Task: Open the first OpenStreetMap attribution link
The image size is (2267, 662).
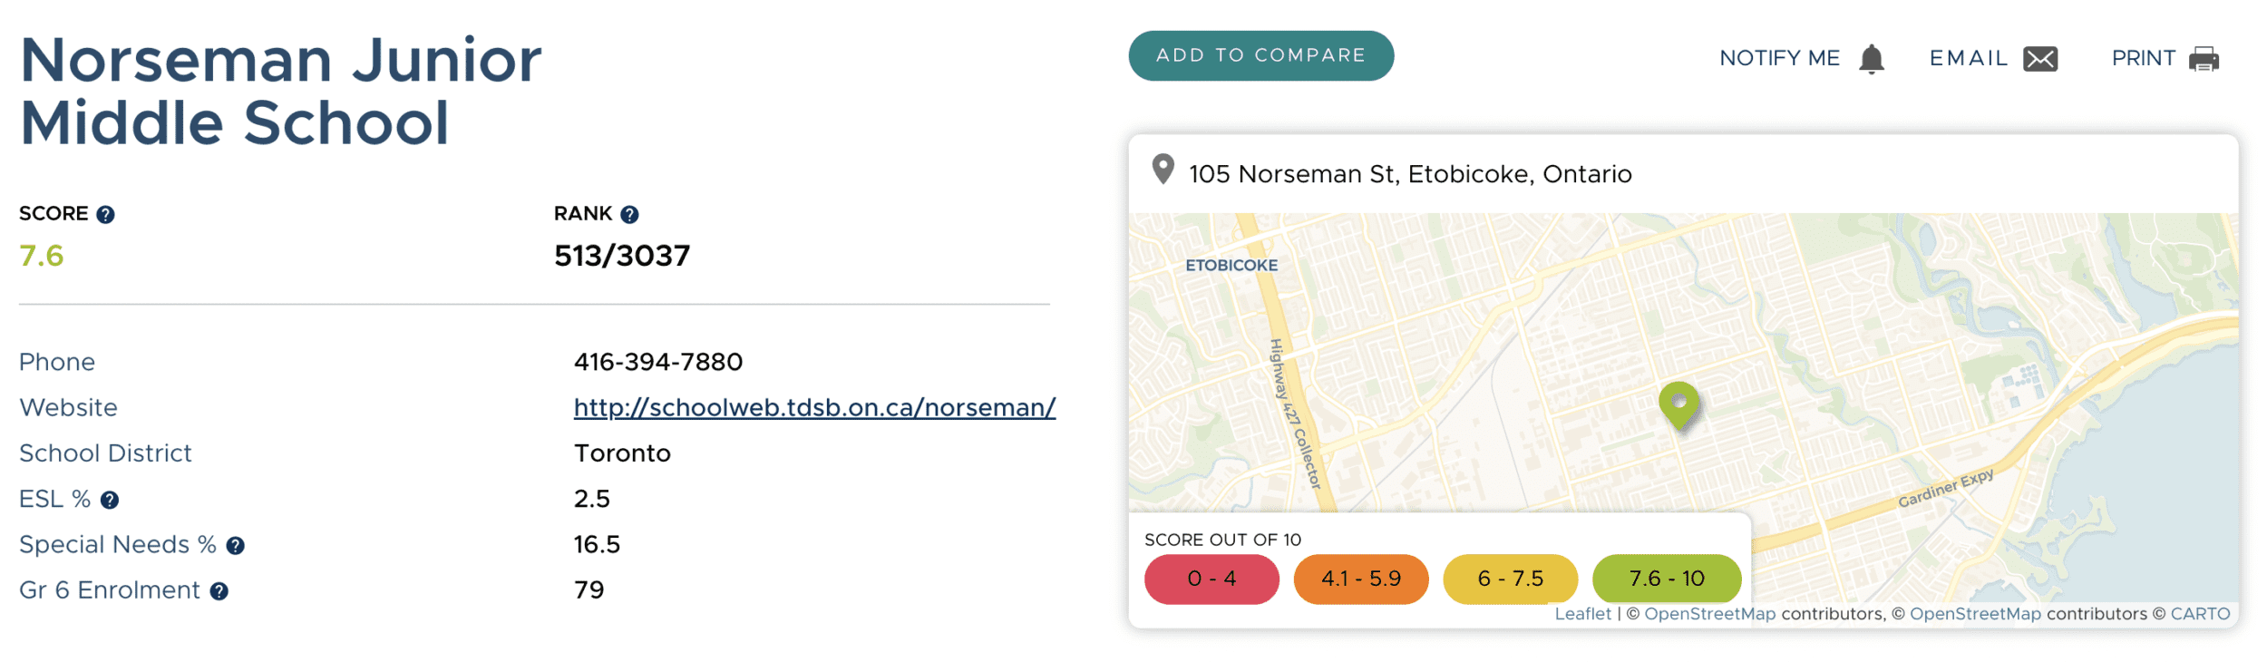Action: pyautogui.click(x=1709, y=614)
